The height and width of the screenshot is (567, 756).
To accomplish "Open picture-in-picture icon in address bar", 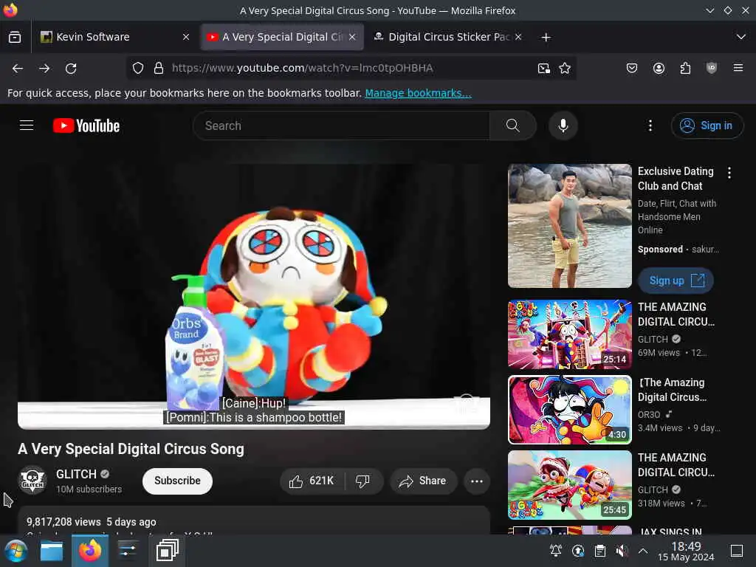I will (544, 69).
